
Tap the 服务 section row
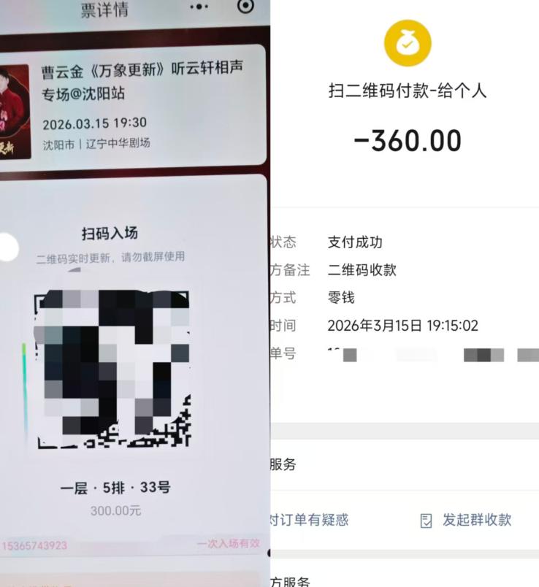pyautogui.click(x=405, y=464)
